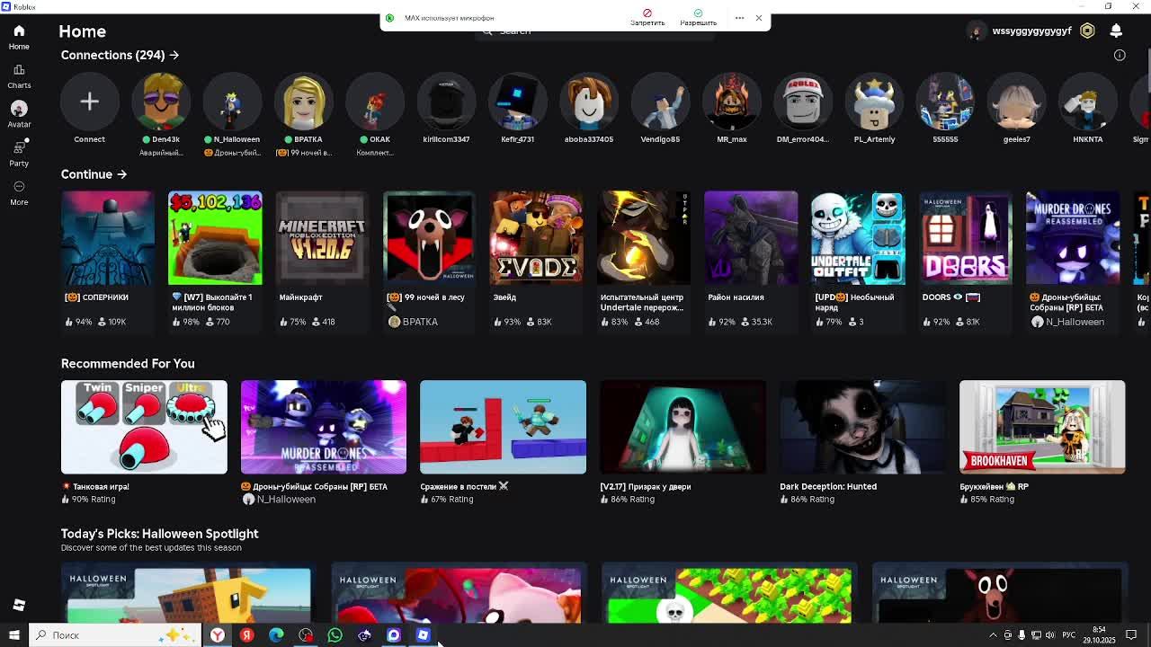Open Den43k's friend avatar
The height and width of the screenshot is (647, 1151).
pos(161,102)
